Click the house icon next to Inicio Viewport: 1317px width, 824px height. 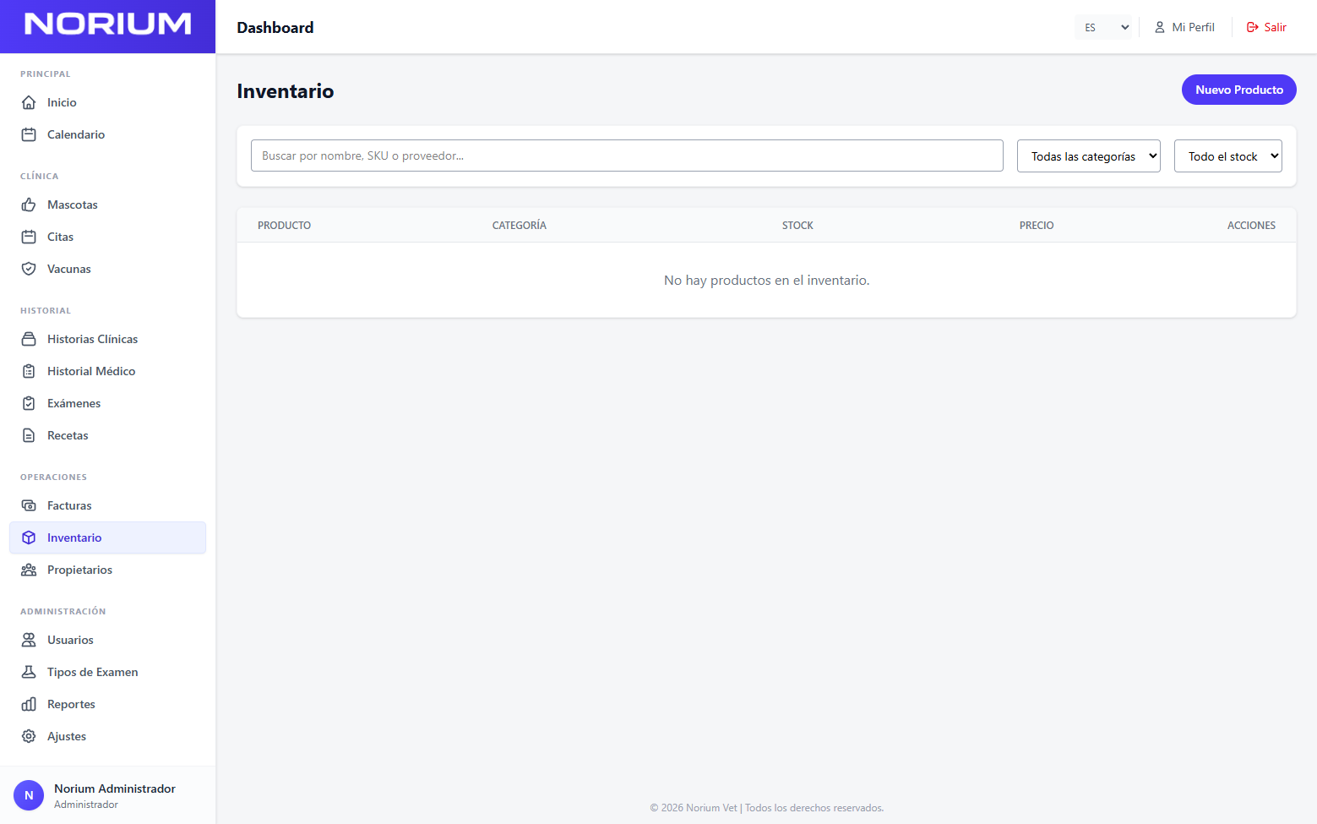tap(29, 102)
